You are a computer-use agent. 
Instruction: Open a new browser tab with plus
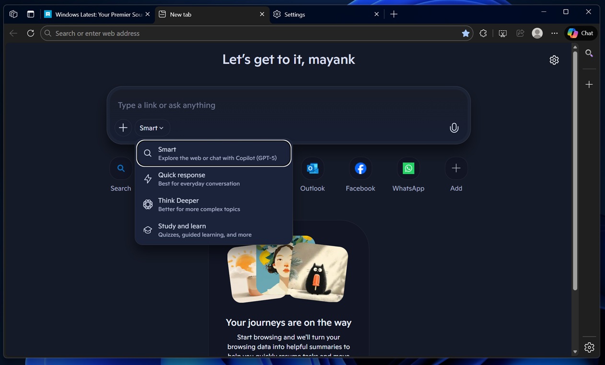click(394, 14)
